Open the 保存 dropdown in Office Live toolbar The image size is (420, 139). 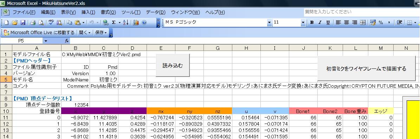(x=101, y=33)
